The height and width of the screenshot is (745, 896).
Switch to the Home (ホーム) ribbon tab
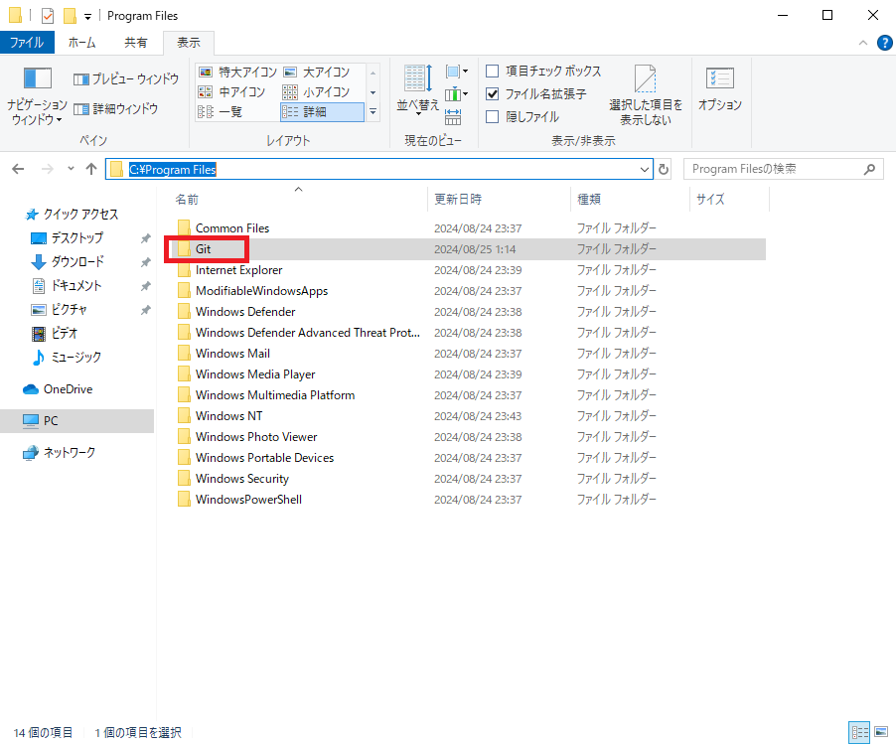(82, 43)
